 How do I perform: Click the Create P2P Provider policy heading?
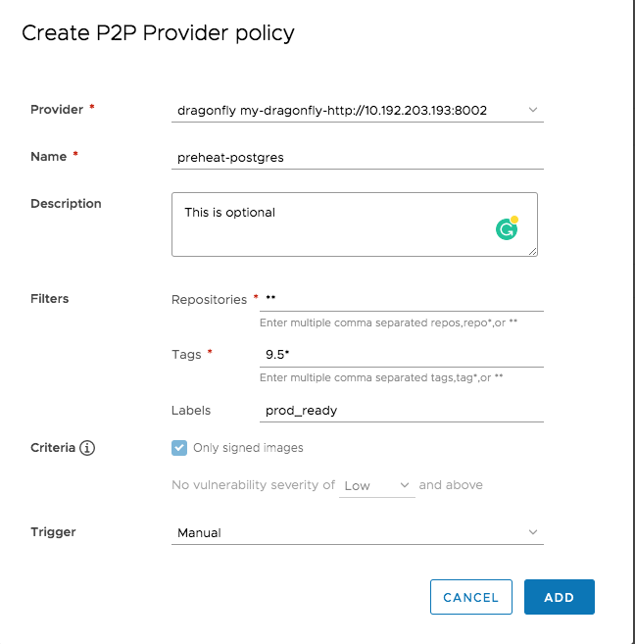point(158,33)
